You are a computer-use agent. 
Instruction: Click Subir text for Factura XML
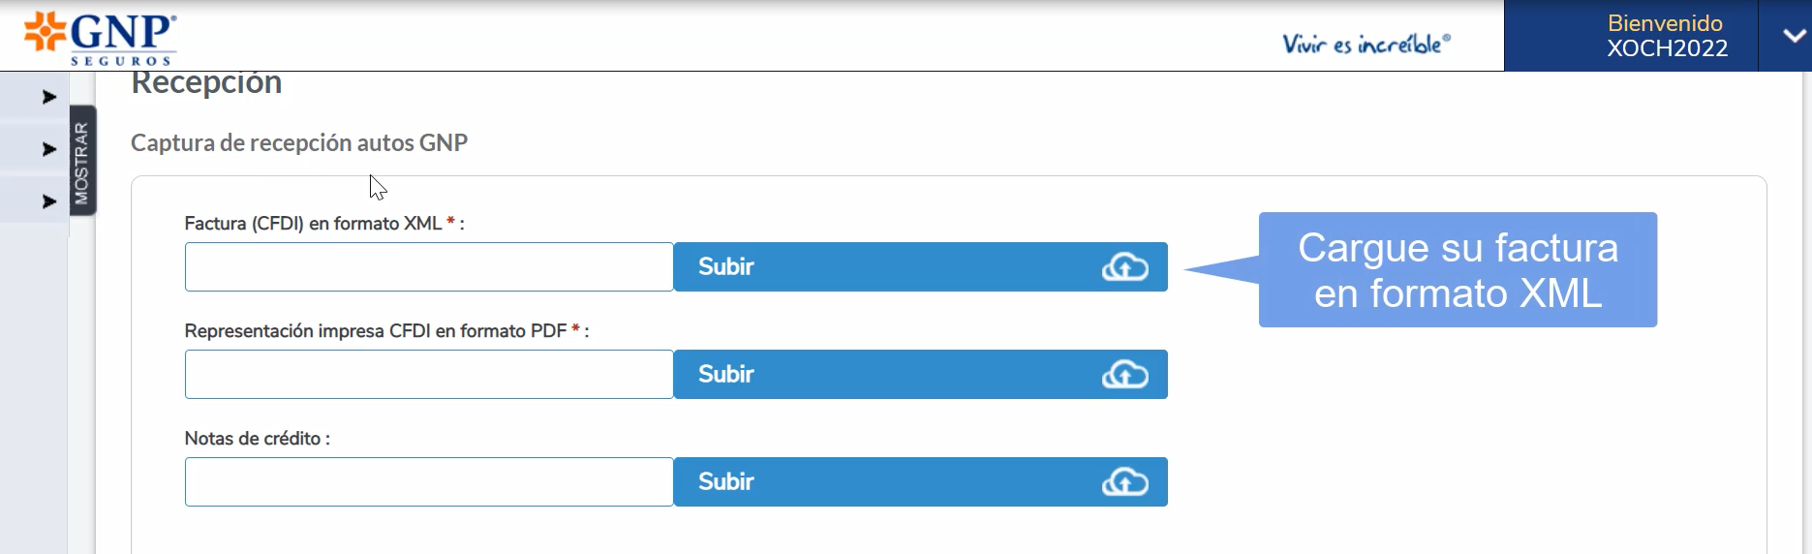click(x=726, y=267)
